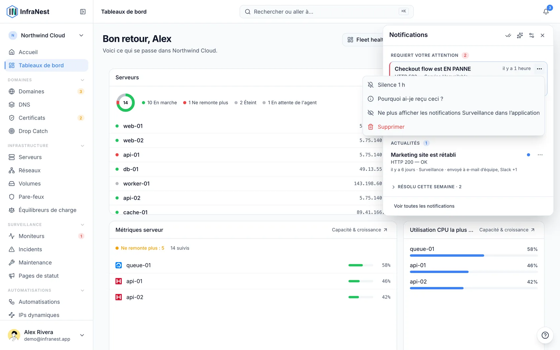Expand Résolu cette semaine group

tap(427, 187)
